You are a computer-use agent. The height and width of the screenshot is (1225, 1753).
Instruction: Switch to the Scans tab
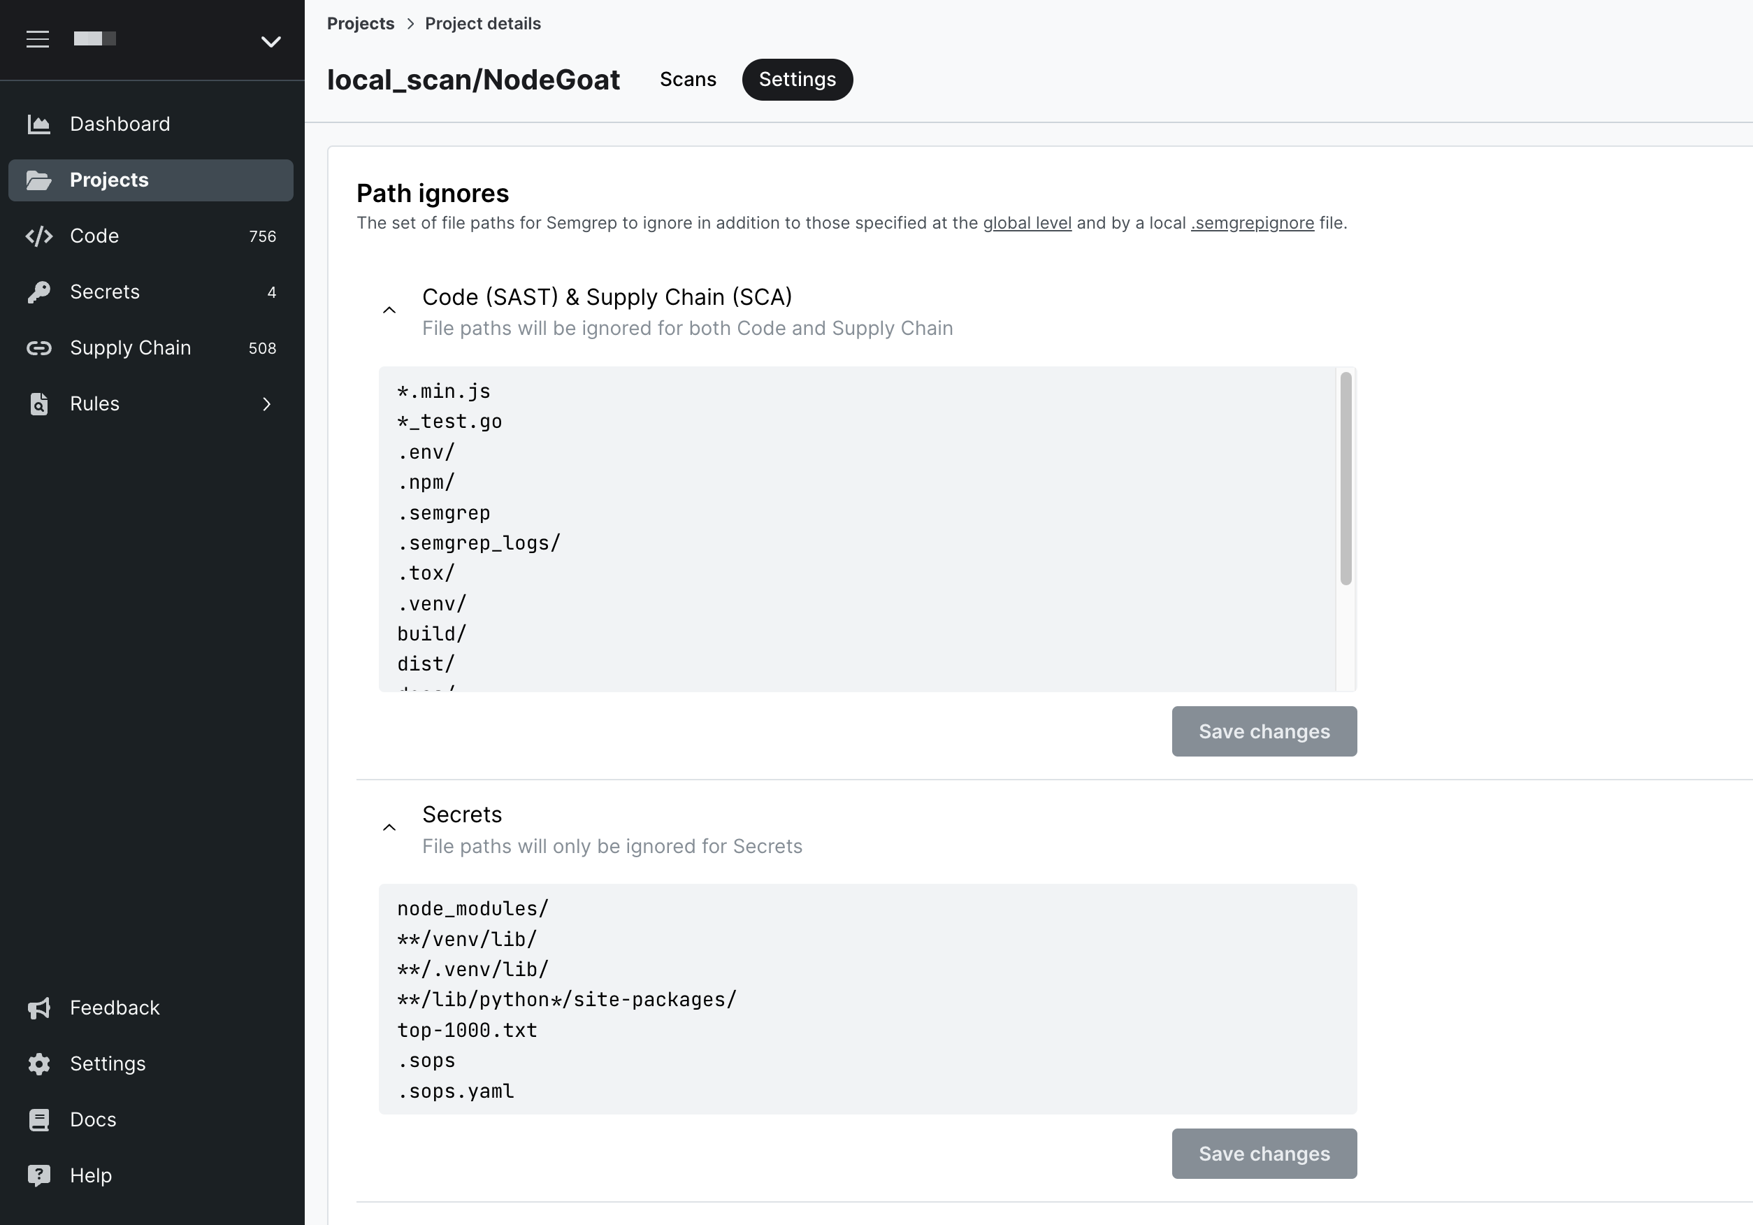tap(687, 80)
